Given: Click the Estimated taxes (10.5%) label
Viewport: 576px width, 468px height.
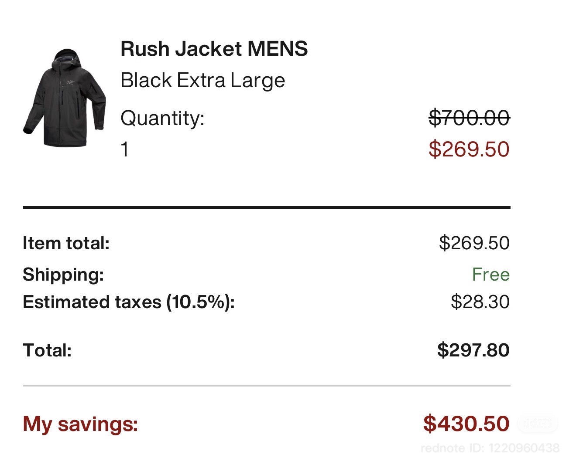Looking at the screenshot, I should tap(129, 302).
